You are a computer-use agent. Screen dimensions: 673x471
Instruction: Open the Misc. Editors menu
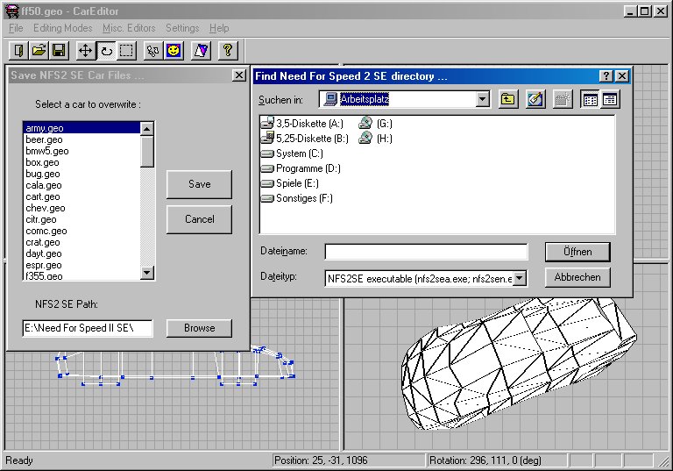click(129, 28)
